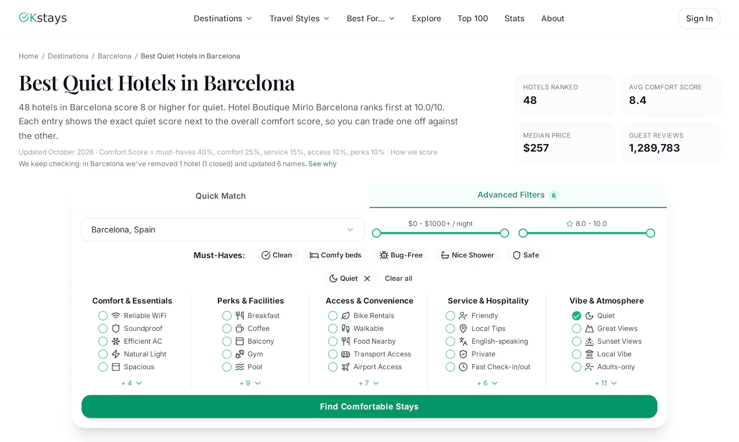Open the Destinations nav dropdown
Image resolution: width=739 pixels, height=442 pixels.
tap(223, 18)
